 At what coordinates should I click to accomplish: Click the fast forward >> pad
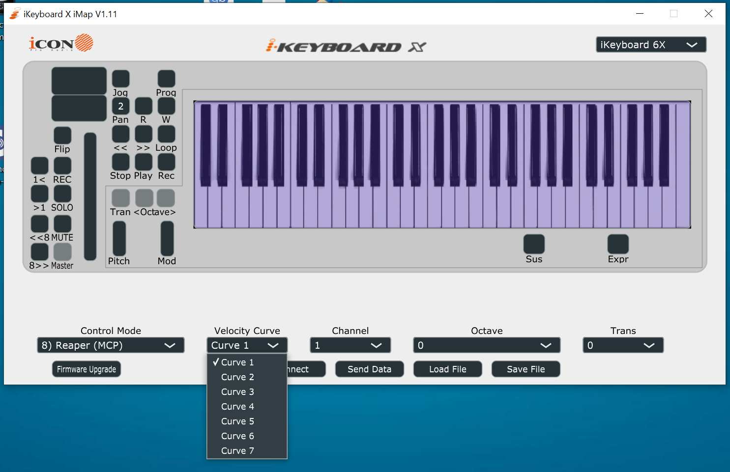point(144,134)
